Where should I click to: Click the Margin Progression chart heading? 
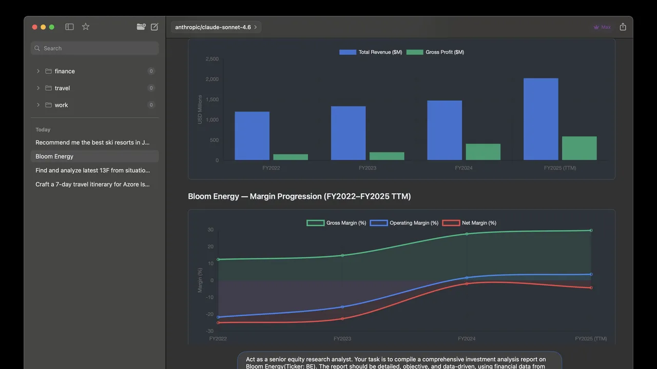tap(299, 196)
